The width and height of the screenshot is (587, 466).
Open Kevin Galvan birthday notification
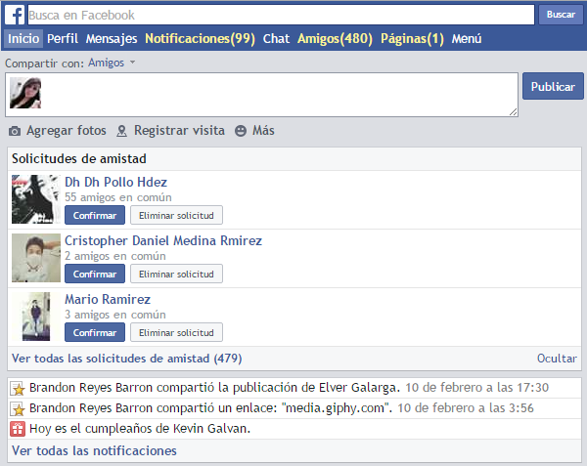pos(293,429)
